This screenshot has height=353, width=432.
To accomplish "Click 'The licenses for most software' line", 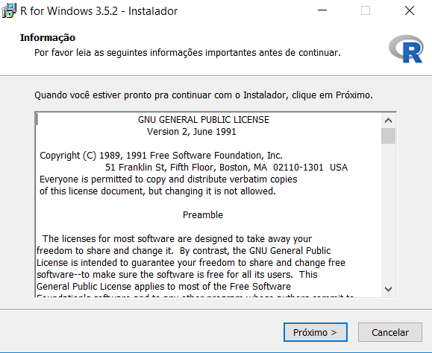I will 177,239.
